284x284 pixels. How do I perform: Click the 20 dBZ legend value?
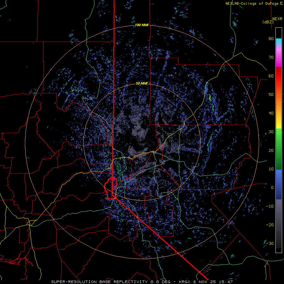tap(271, 150)
